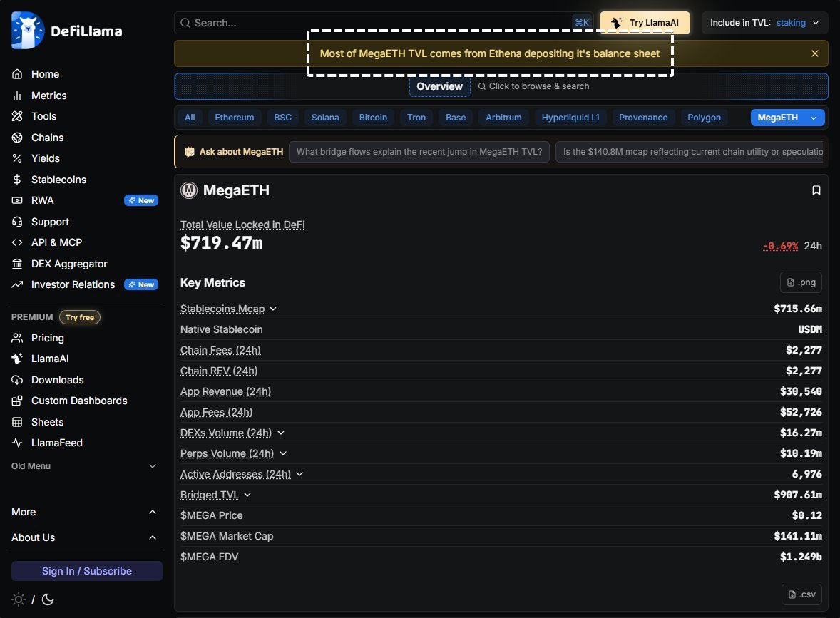The height and width of the screenshot is (618, 840).
Task: Click the MegaETH logo icon
Action: [x=188, y=190]
